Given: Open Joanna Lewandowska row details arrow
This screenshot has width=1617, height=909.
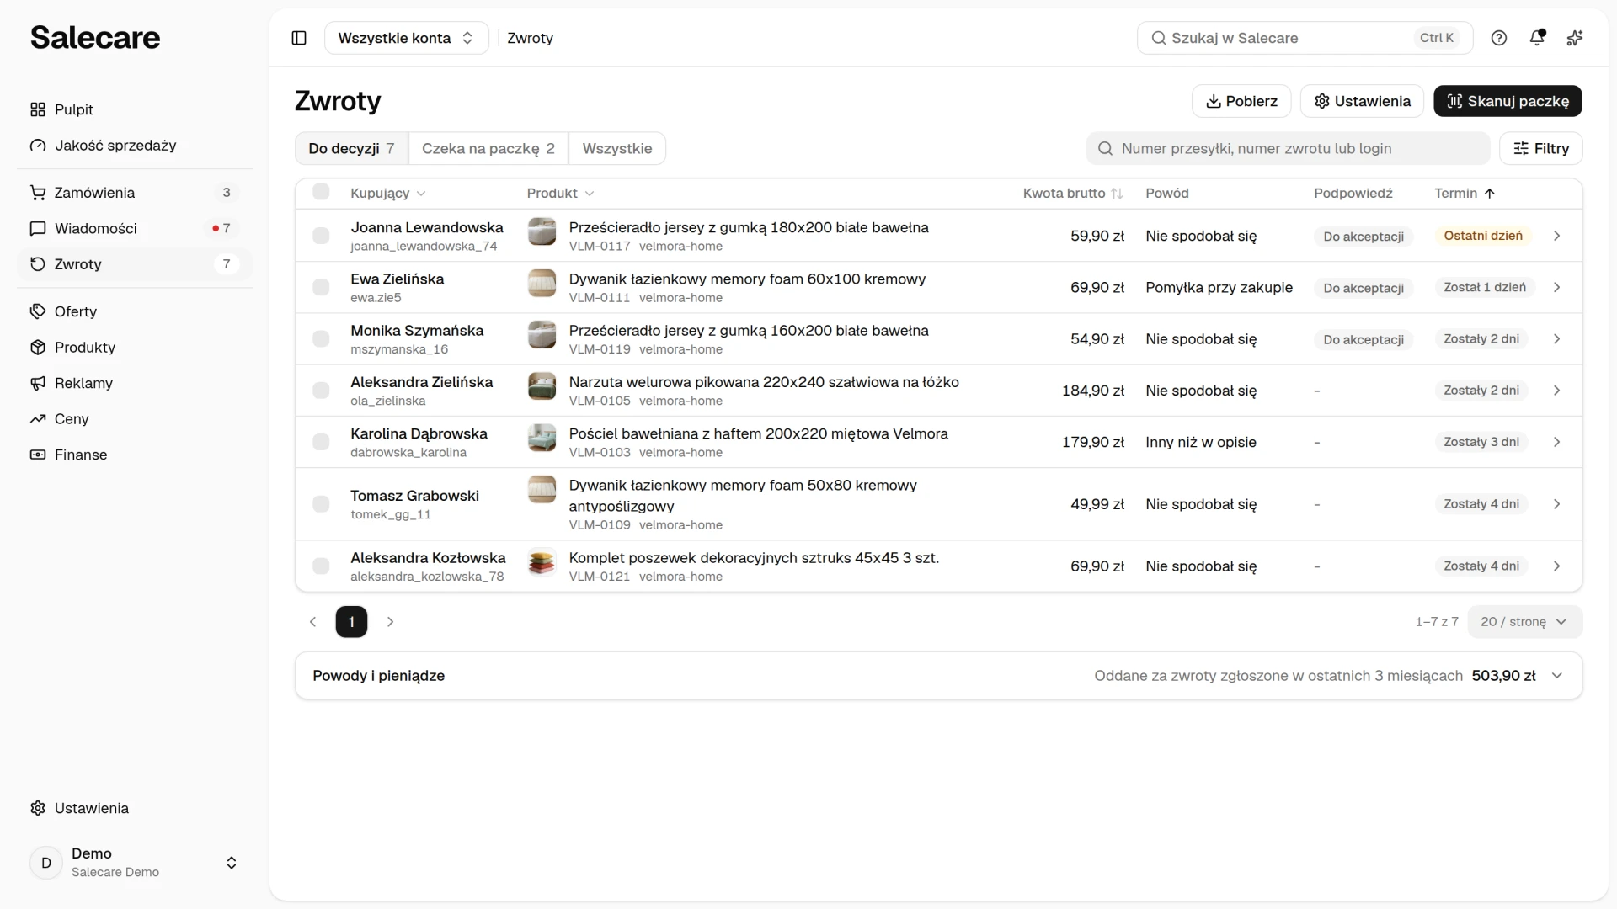Looking at the screenshot, I should [1557, 236].
